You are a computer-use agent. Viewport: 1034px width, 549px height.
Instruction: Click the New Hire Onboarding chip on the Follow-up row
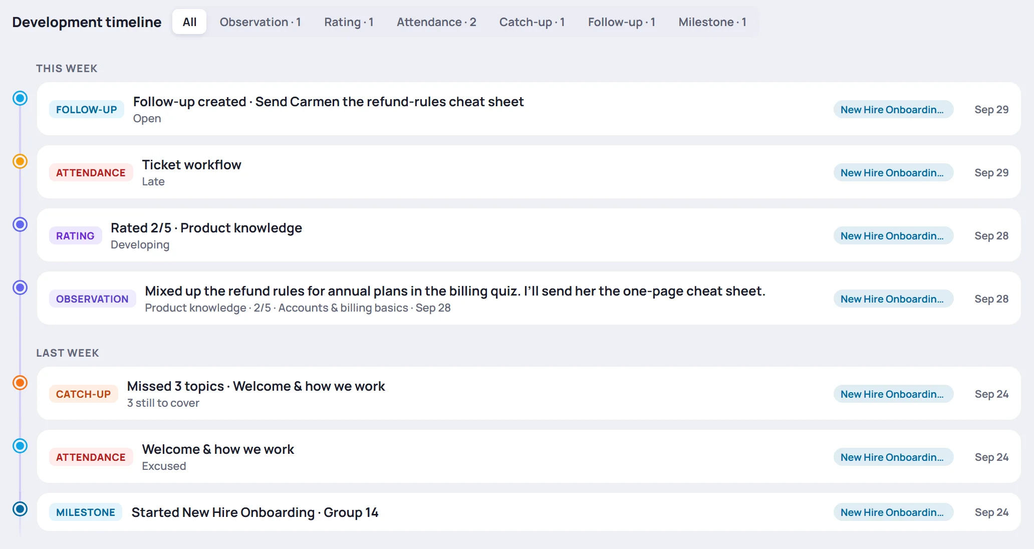click(893, 109)
